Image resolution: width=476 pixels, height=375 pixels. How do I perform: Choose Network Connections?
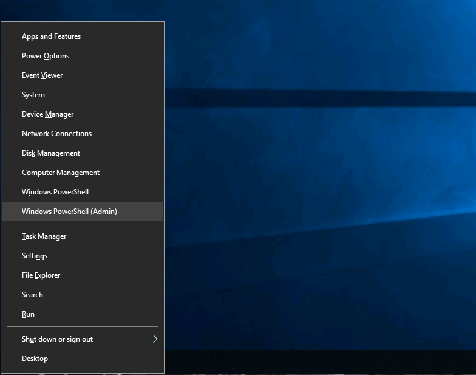click(x=83, y=134)
